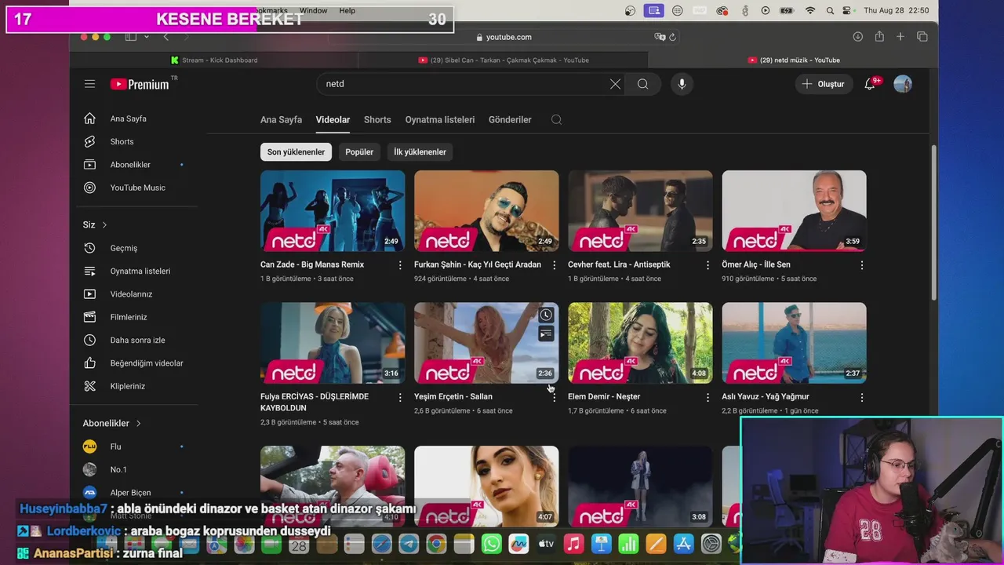Open the Can Zade - Big Manas Remix title
Image resolution: width=1004 pixels, height=565 pixels.
pyautogui.click(x=312, y=265)
